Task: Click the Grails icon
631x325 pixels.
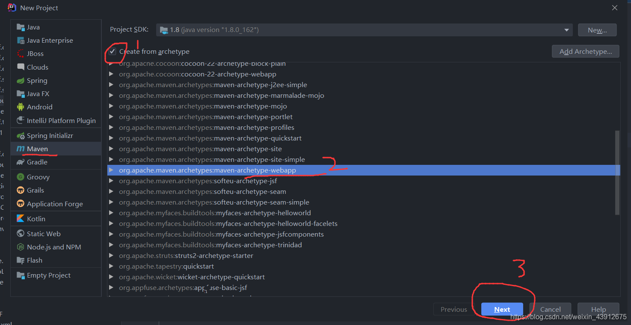Action: [x=21, y=190]
